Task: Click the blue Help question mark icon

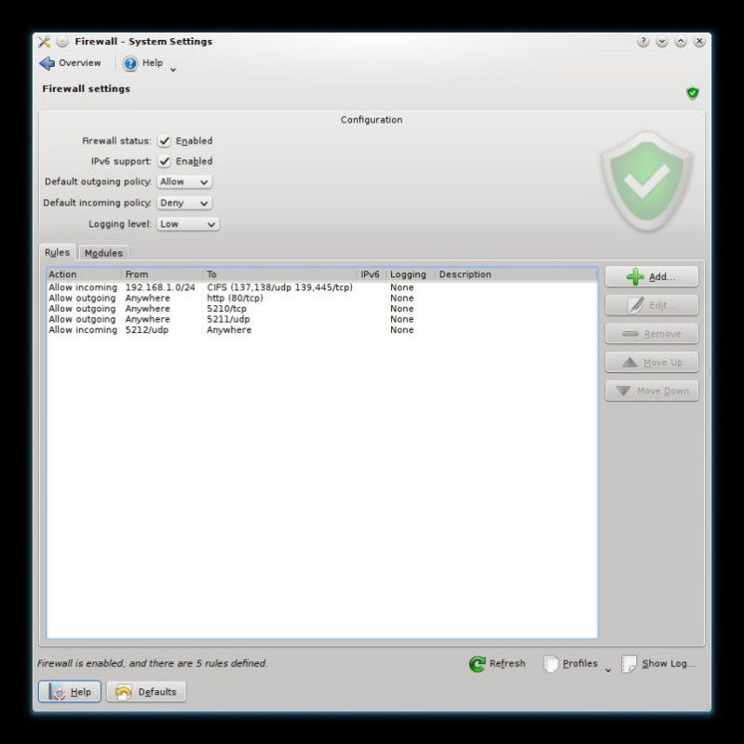Action: (130, 63)
